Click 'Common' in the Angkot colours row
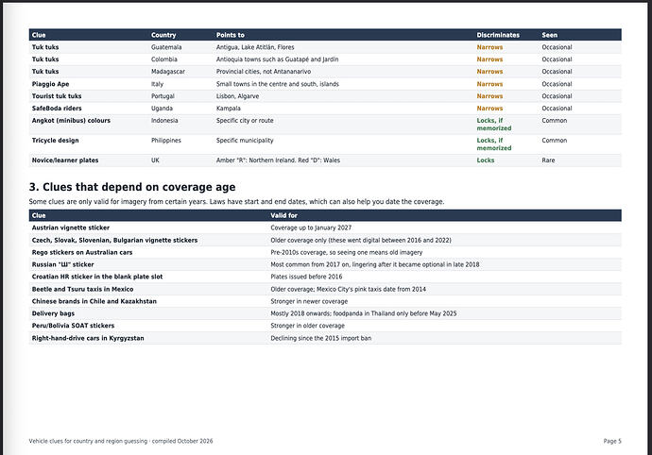652x455 pixels. point(555,121)
